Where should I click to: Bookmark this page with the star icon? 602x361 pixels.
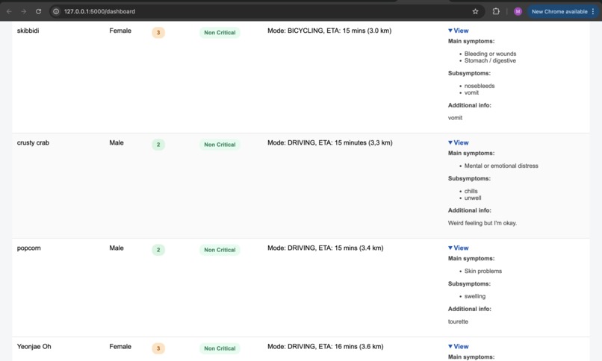[x=475, y=11]
